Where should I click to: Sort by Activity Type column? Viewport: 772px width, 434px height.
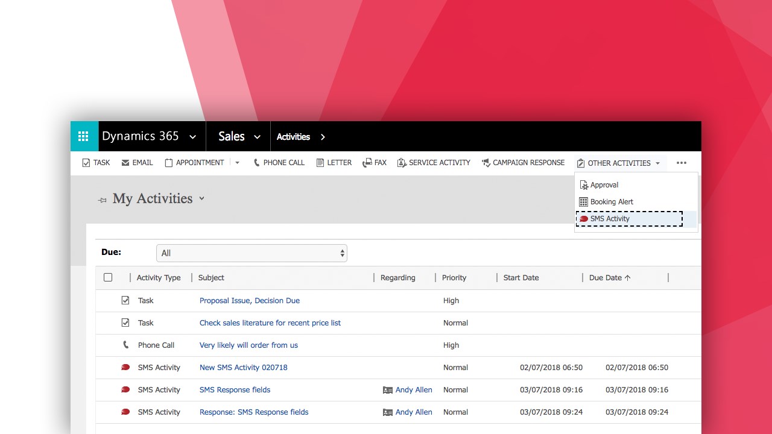[x=159, y=277]
